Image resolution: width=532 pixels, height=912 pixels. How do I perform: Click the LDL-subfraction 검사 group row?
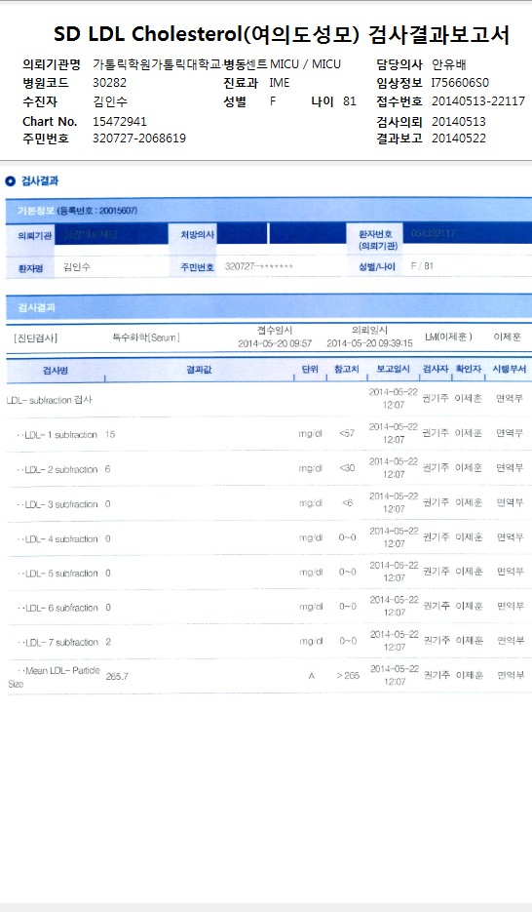click(269, 400)
